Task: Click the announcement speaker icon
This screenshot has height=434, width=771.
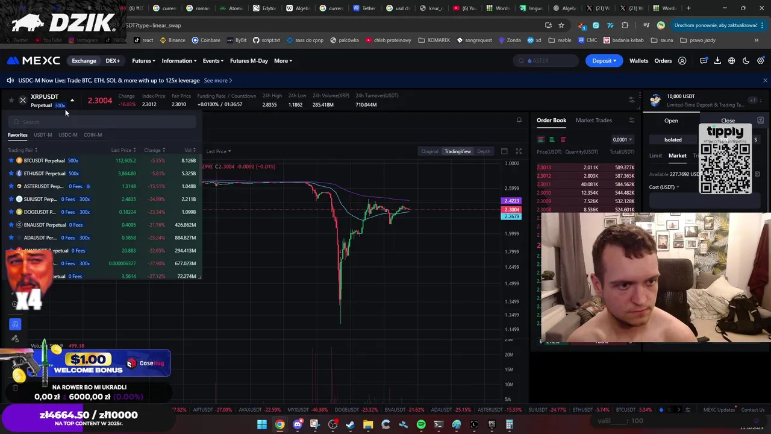Action: (x=10, y=80)
